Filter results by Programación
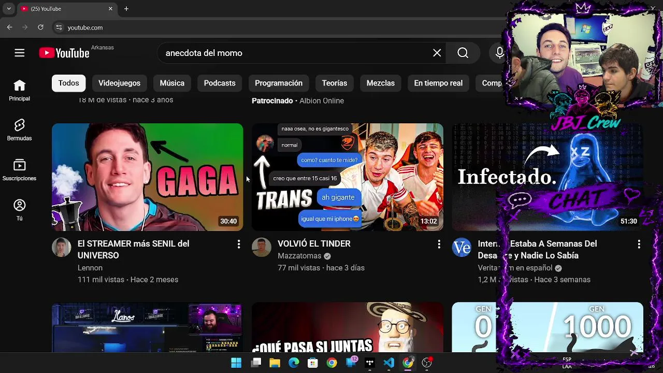Screen dimensions: 663x373 pos(279,83)
